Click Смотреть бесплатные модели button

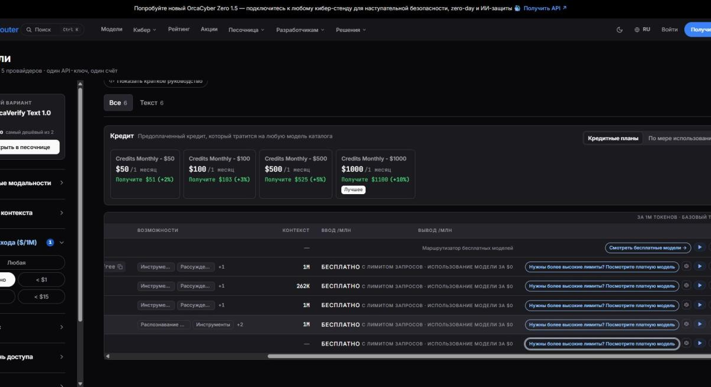click(x=648, y=248)
